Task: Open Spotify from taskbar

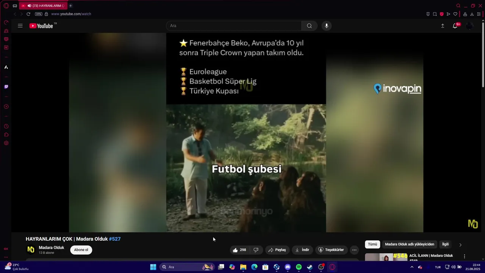Action: (299, 267)
